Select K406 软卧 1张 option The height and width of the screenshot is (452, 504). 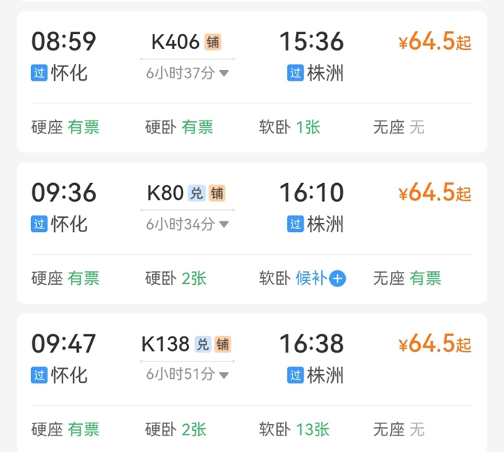[x=290, y=127]
